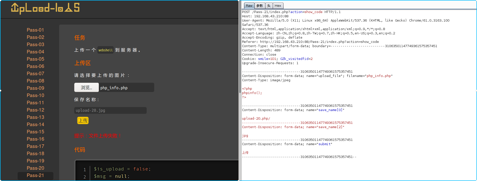Screen dimensions: 477x181
Task: Click the Content-Length: 489 line
Action: coord(261,50)
